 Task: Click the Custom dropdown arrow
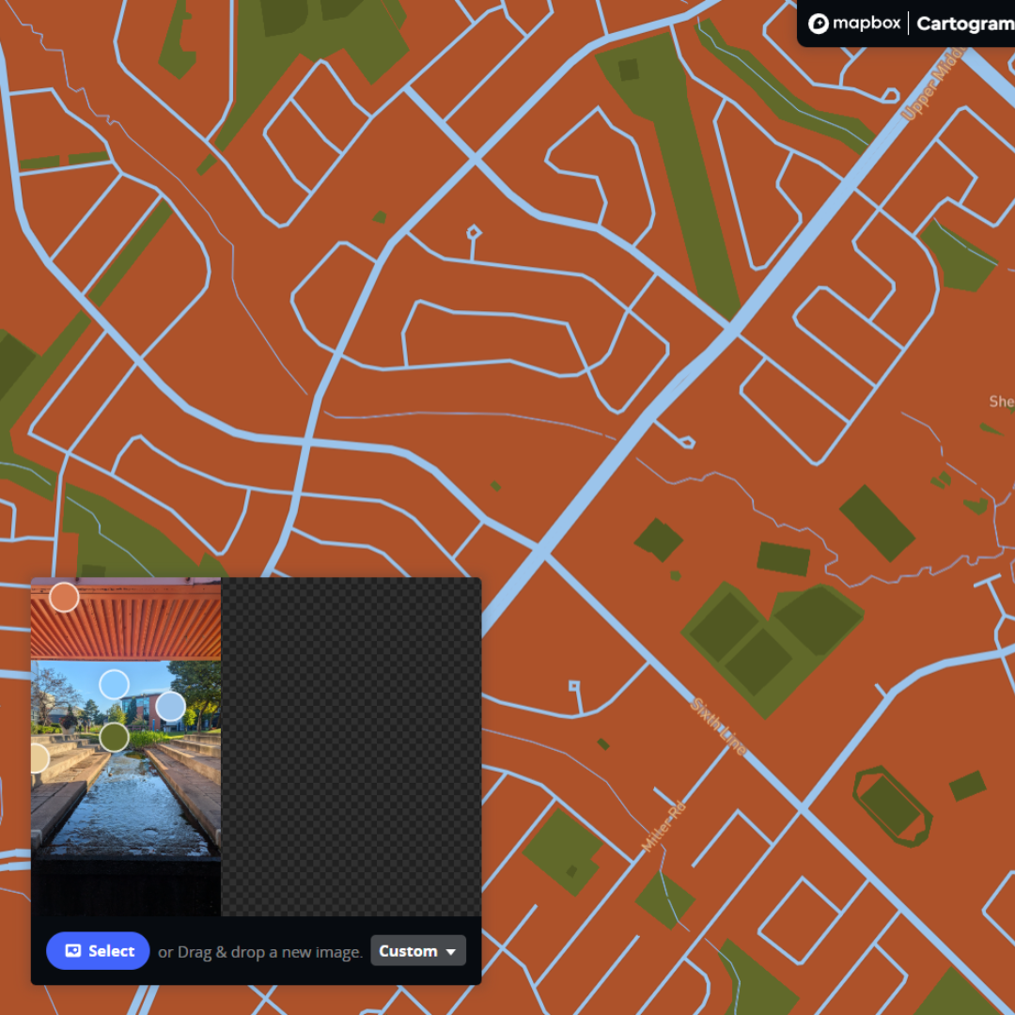point(451,952)
